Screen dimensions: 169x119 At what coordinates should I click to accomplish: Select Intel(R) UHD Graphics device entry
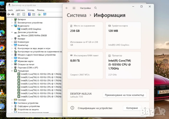(31, 29)
